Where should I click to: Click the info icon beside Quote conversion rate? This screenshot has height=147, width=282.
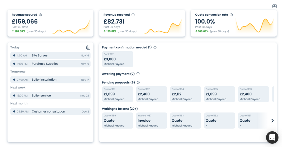tap(231, 15)
